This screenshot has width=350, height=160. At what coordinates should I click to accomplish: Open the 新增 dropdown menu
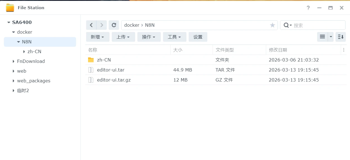[98, 37]
